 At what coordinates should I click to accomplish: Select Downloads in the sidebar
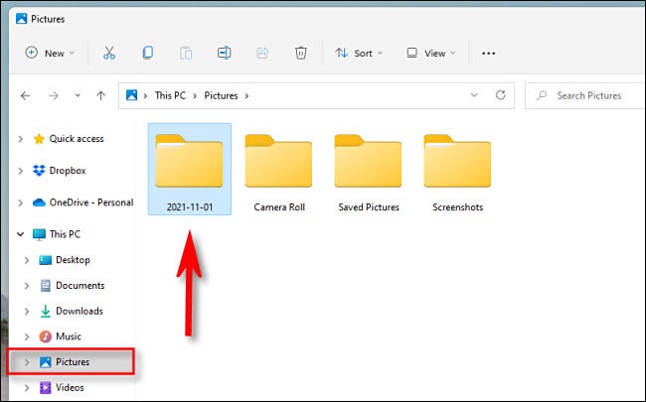tap(80, 311)
